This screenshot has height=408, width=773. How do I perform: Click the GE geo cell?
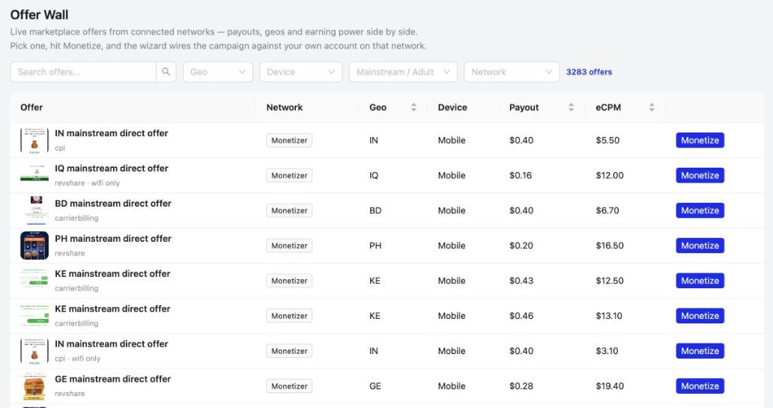pyautogui.click(x=375, y=386)
